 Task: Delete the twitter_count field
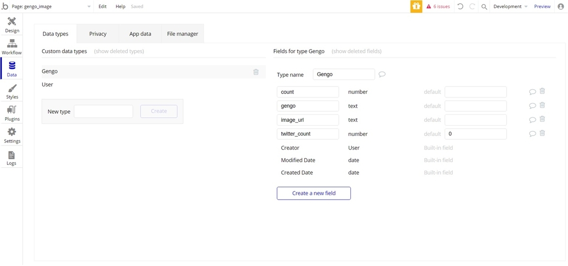point(542,133)
